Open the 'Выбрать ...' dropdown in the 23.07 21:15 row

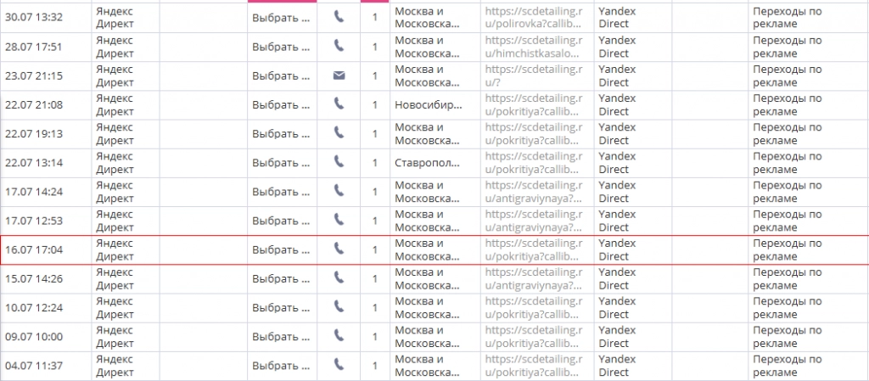(282, 76)
